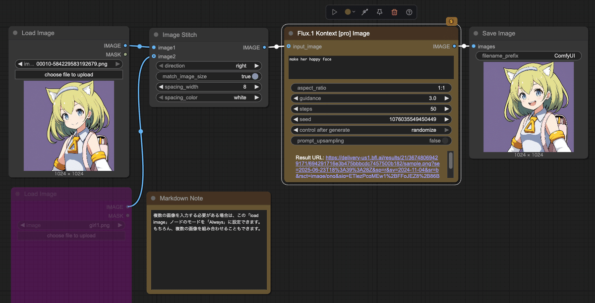Click IMAGE output socket of Flux.1 Kontext node
This screenshot has width=595, height=303.
[455, 47]
